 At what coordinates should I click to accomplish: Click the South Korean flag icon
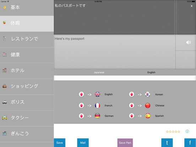pyautogui.click(x=148, y=94)
